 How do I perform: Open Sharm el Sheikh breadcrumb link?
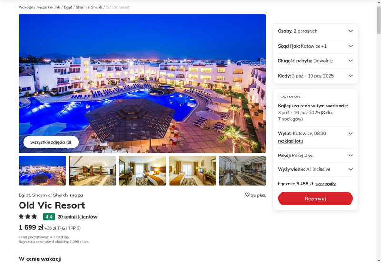(89, 7)
